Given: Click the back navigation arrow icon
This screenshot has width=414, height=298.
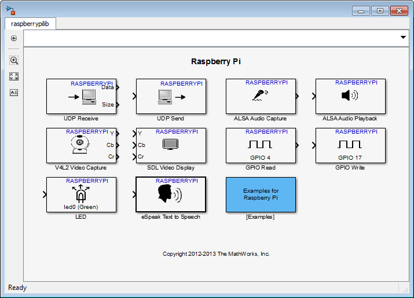Looking at the screenshot, I should click(14, 38).
